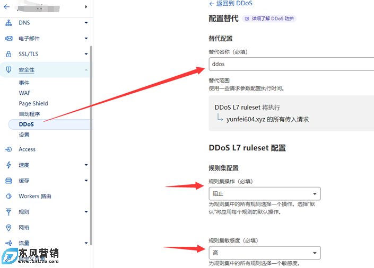Click the 速度 sidebar label
Viewport: 374px width, 268px height.
coord(24,165)
